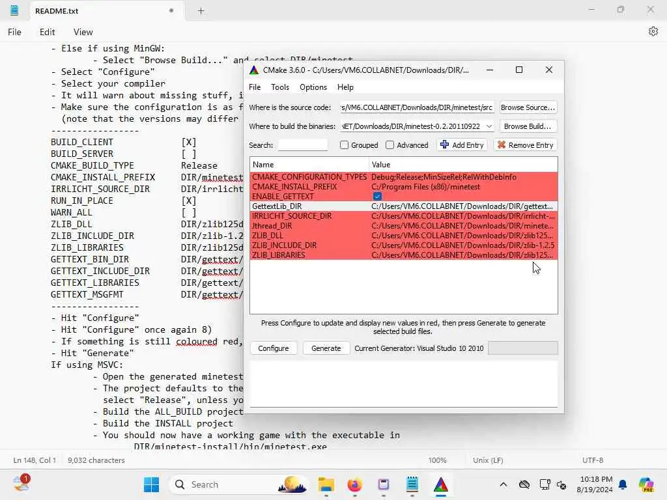
Task: Click OneDrive sync tray icon
Action: (x=524, y=484)
